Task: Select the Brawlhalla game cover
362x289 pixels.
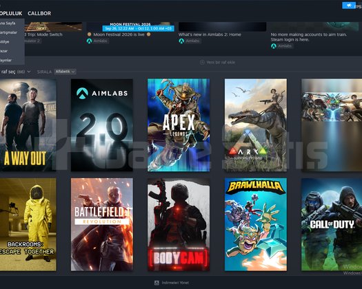Action: pyautogui.click(x=256, y=224)
